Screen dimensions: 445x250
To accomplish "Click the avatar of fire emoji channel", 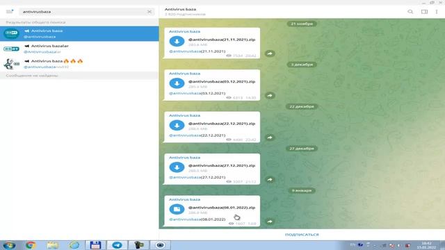I will [11, 64].
